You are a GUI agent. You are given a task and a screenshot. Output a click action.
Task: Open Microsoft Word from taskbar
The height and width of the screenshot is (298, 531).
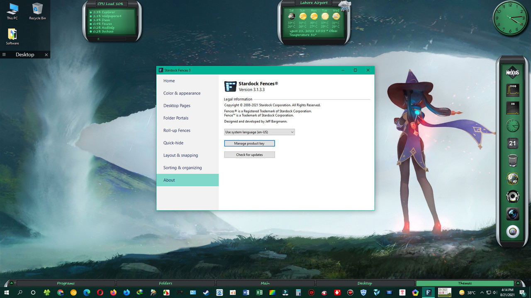(246, 293)
